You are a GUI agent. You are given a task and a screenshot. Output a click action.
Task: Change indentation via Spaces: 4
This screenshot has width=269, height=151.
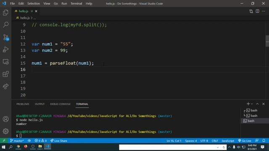tap(191, 141)
